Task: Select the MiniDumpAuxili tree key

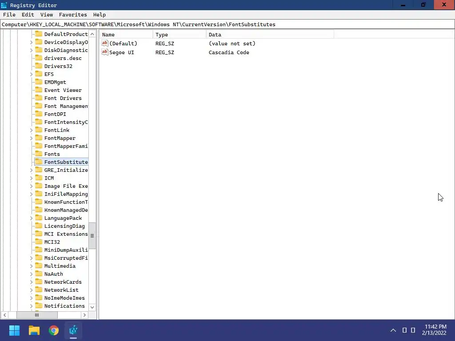Action: [66, 250]
